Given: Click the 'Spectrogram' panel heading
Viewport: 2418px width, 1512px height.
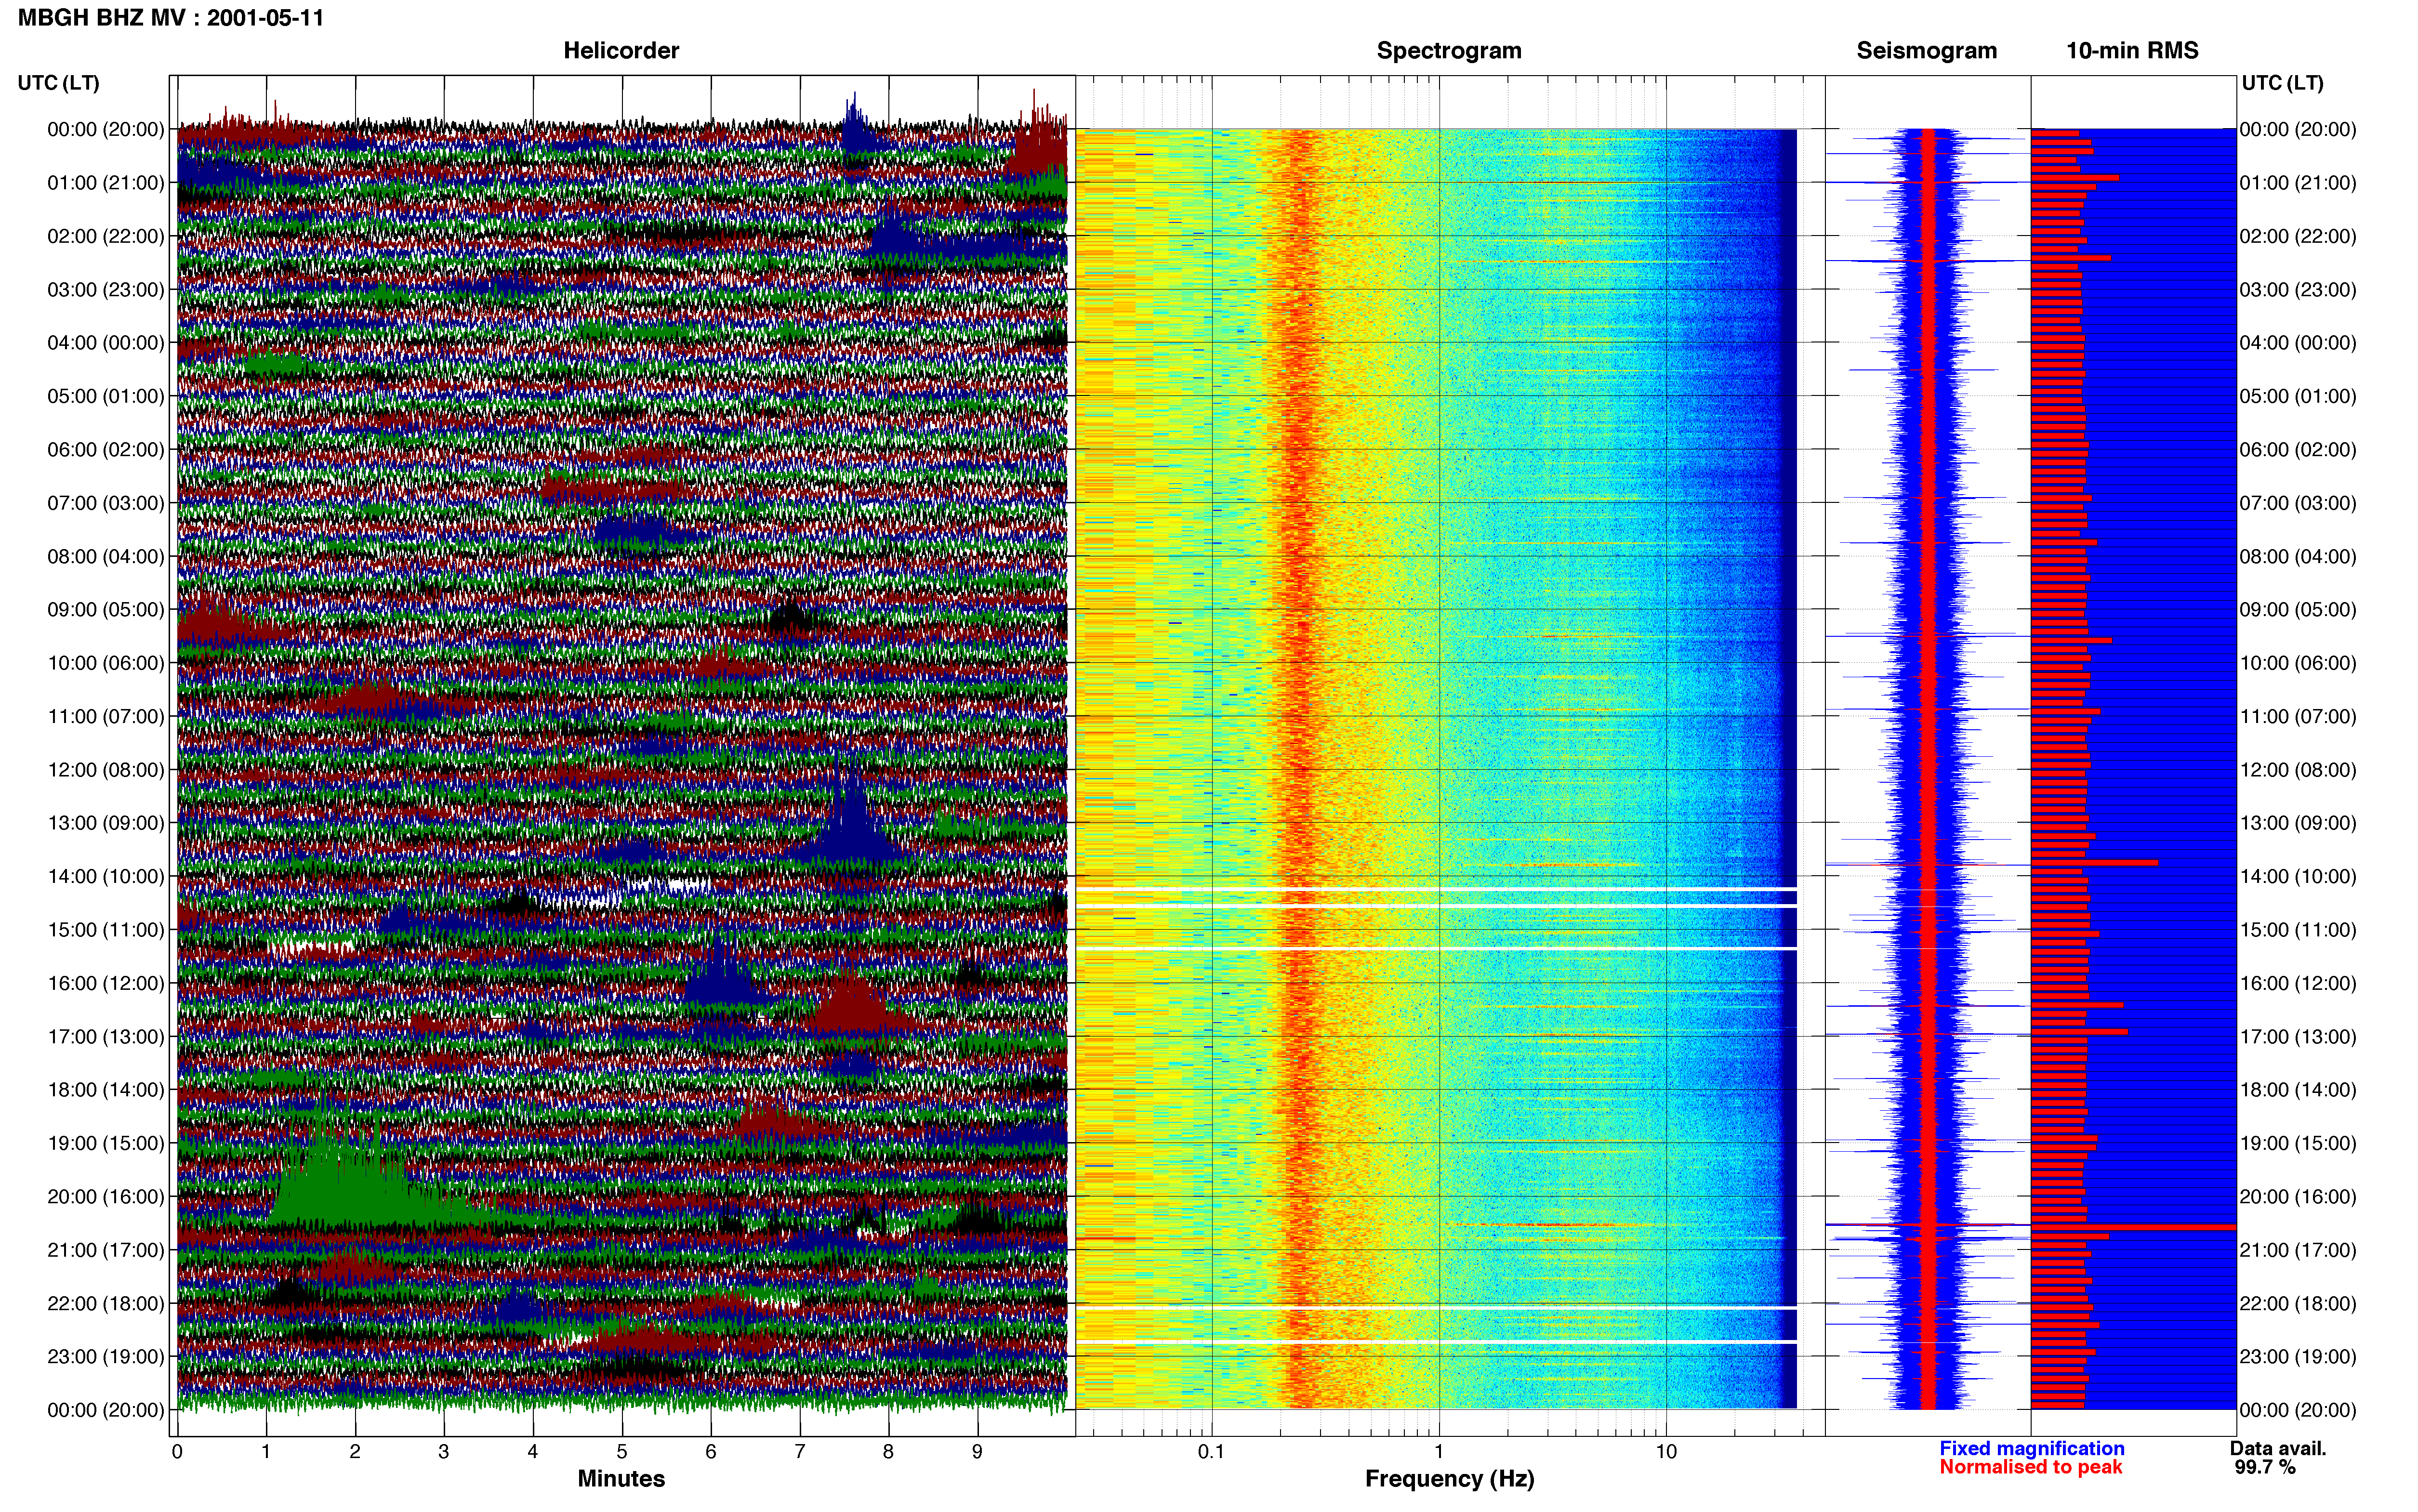Looking at the screenshot, I should 1449,51.
